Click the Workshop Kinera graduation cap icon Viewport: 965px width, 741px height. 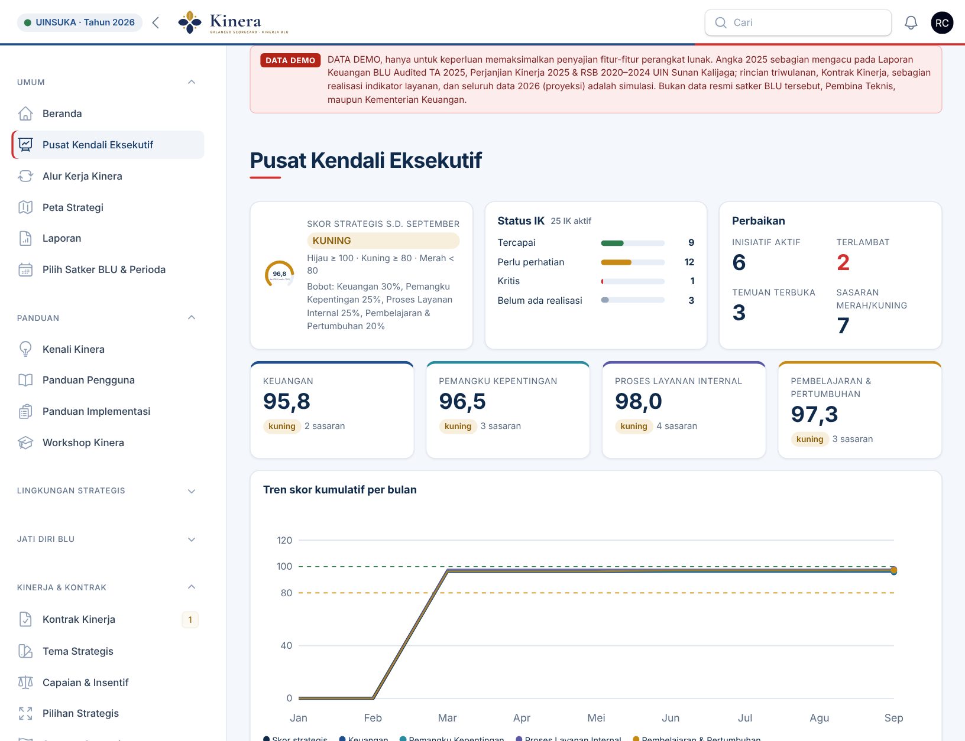[x=25, y=443]
